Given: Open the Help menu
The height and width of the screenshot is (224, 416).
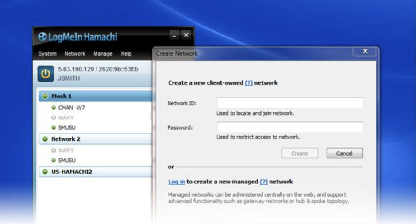Looking at the screenshot, I should (x=126, y=54).
